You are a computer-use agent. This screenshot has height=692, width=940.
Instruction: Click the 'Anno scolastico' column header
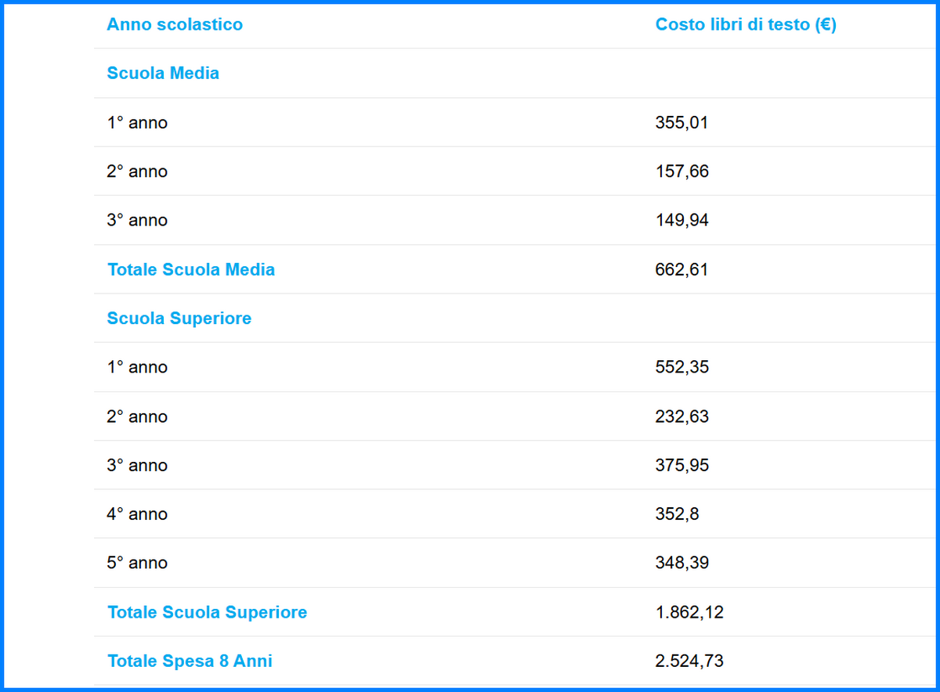tap(175, 24)
